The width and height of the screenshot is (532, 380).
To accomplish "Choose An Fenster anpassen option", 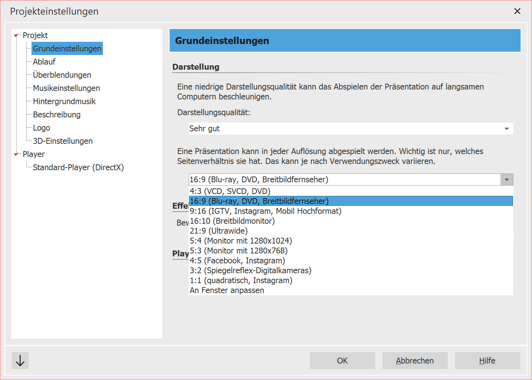I will (x=351, y=290).
